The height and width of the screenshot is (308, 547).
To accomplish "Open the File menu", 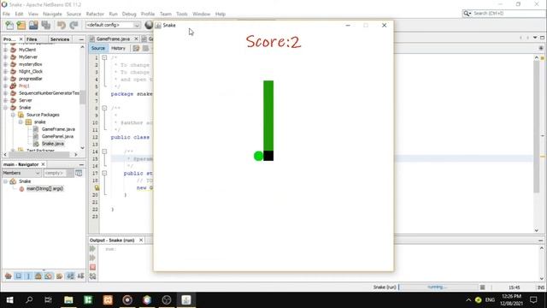I will pyautogui.click(x=6, y=14).
